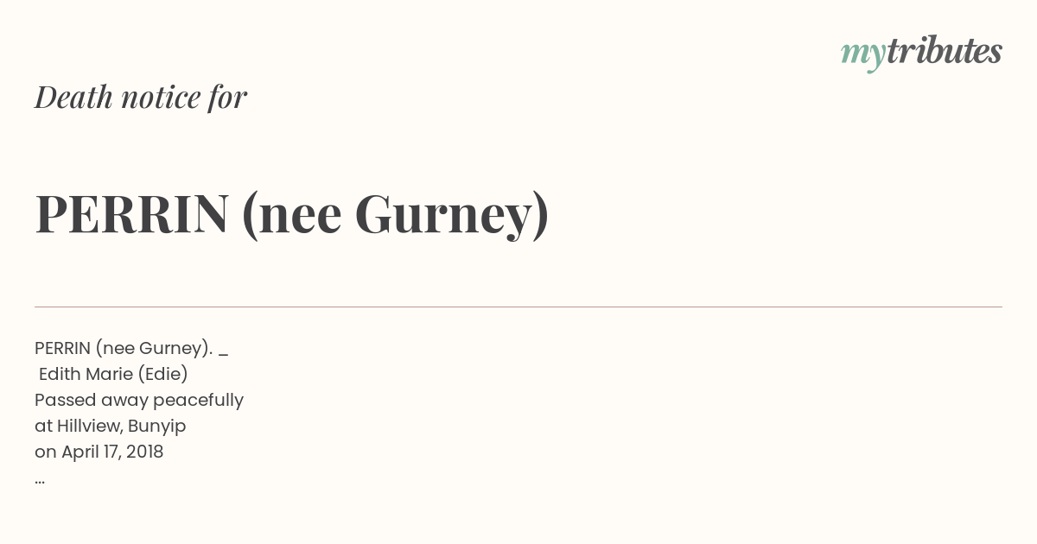Click the word 'Death' in the heading

73,97
